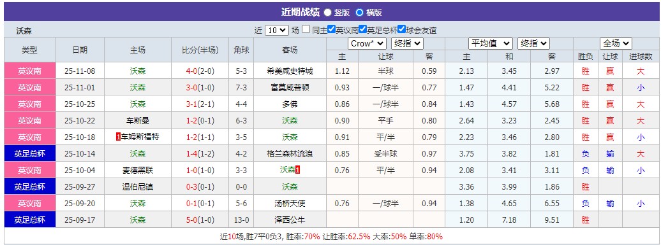Click corner count 7-3
Screen dimensions: 661x245
[x=241, y=87]
